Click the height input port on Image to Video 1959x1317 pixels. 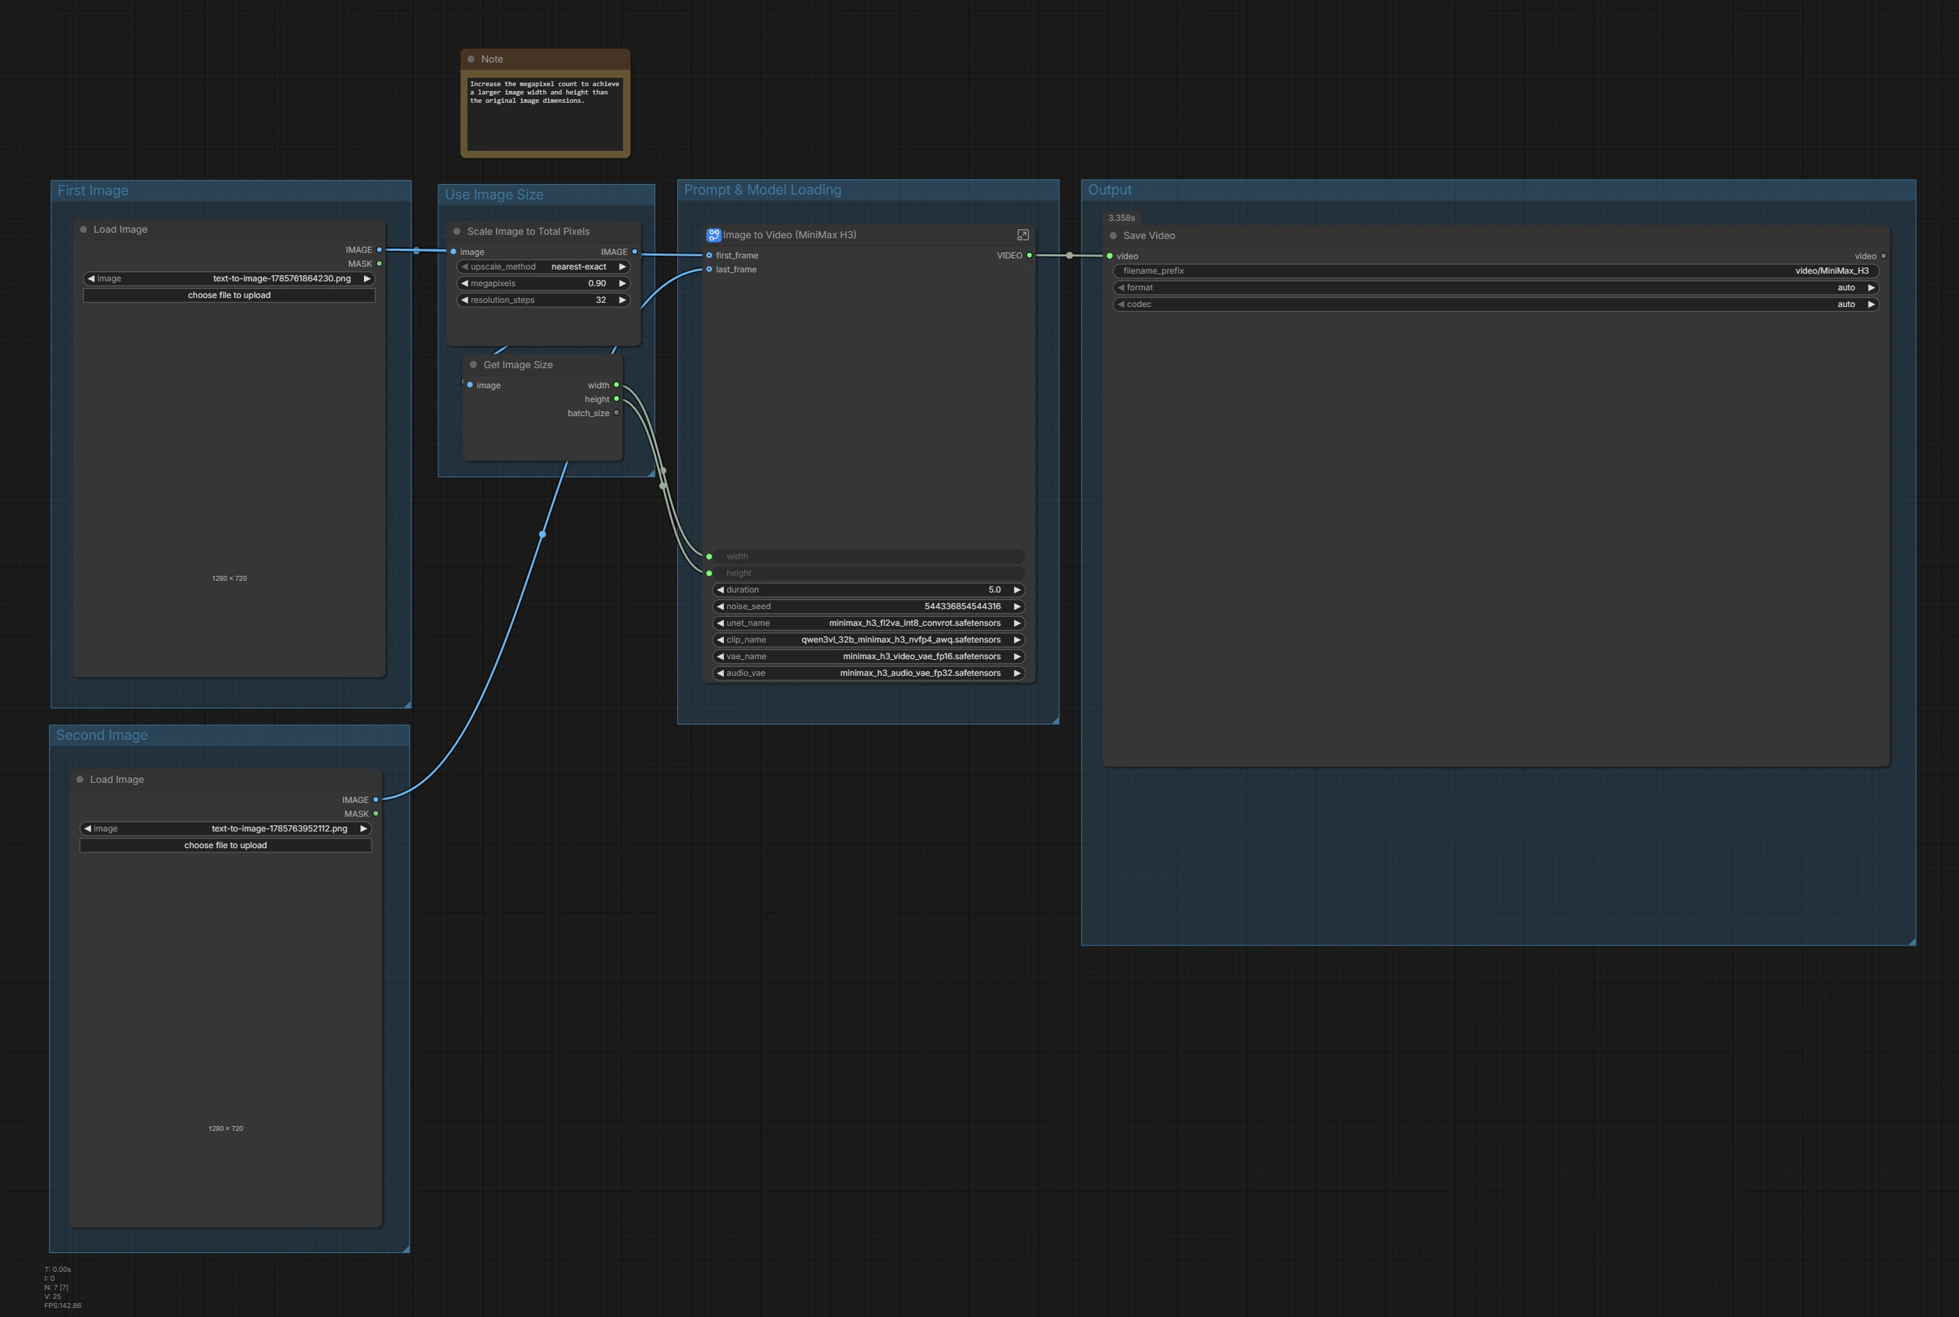point(709,573)
